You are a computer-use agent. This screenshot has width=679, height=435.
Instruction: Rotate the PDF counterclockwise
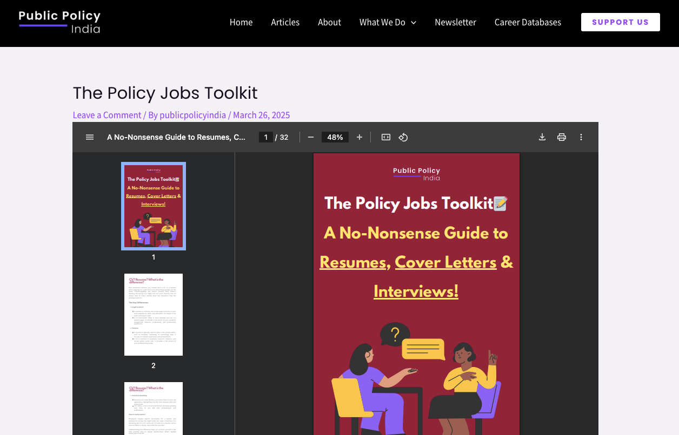click(403, 137)
